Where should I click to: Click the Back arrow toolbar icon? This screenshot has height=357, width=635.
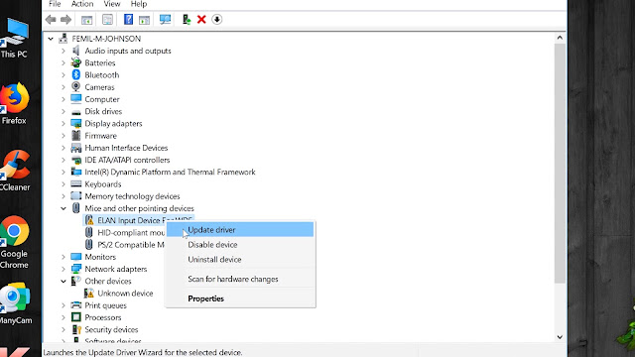coord(51,20)
